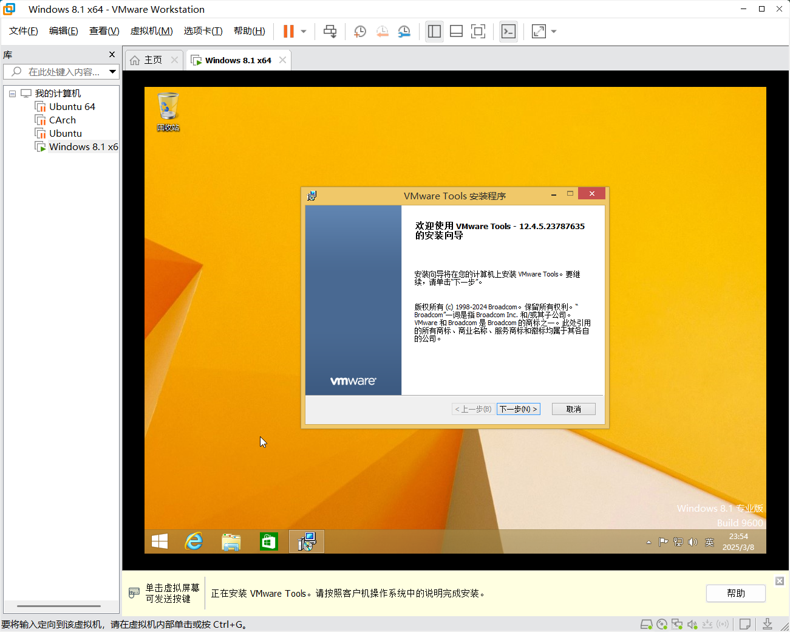Viewport: 790px width, 632px height.
Task: Toggle the console view button
Action: coord(508,32)
